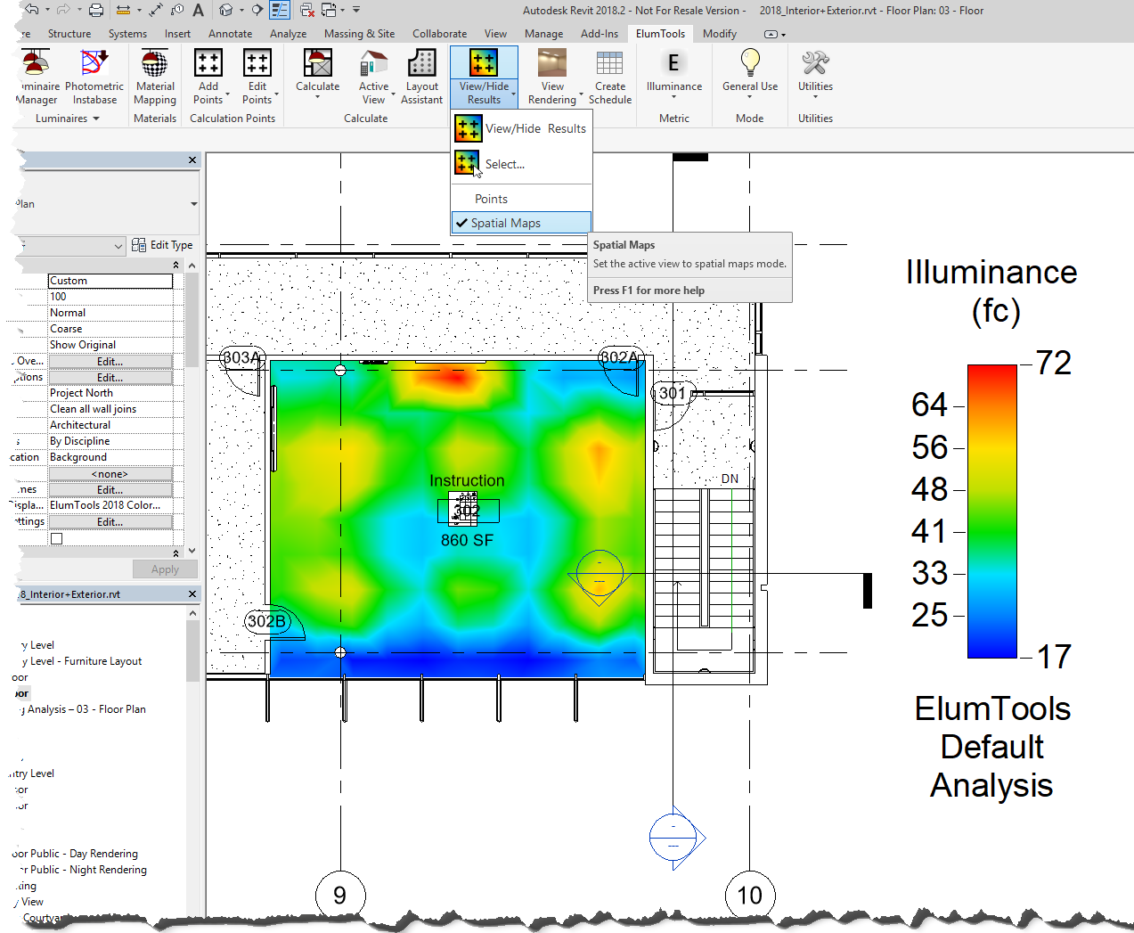Toggle checked Spatial Maps option
Viewport: 1134px width, 933px height.
(x=521, y=223)
